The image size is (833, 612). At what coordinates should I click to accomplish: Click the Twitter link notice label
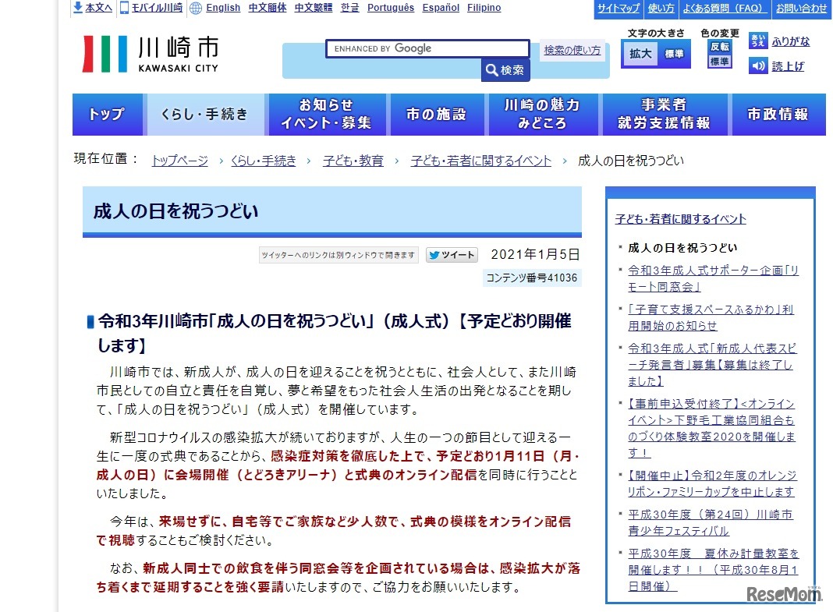coord(339,255)
